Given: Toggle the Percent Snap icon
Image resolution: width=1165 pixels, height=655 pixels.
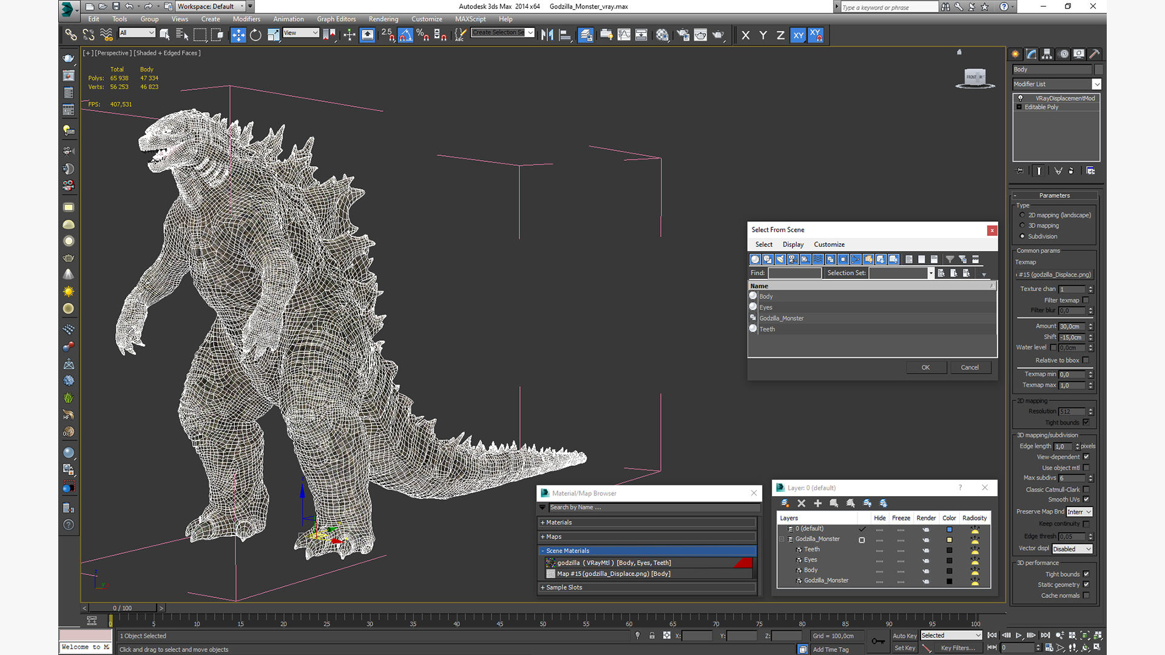Looking at the screenshot, I should (423, 35).
